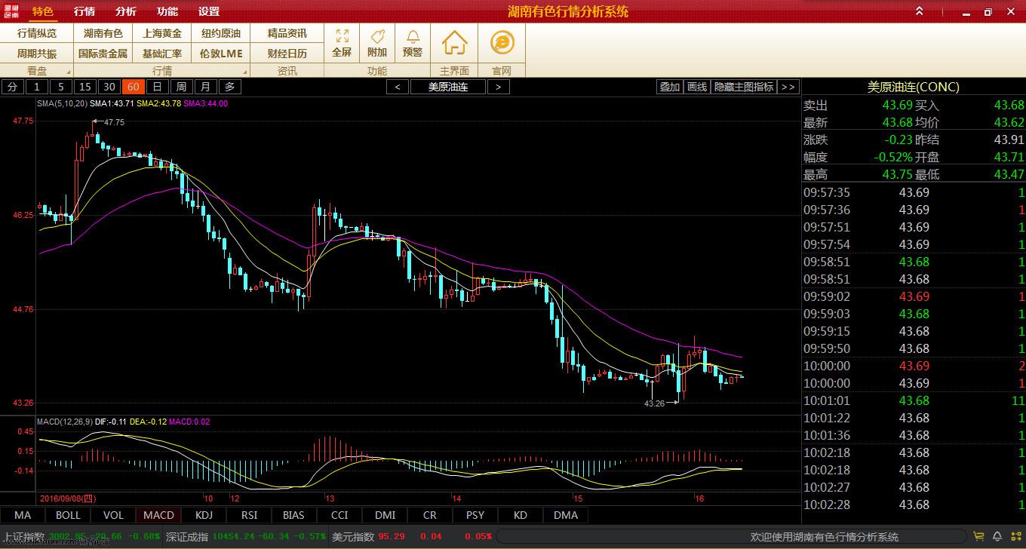The image size is (1026, 549).
Task: Click the fullscreen (全屏) icon
Action: (x=342, y=35)
